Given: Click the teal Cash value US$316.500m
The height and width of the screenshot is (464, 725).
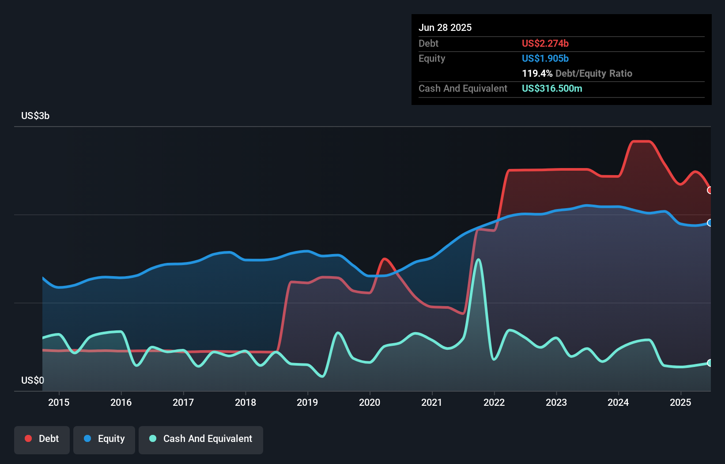Looking at the screenshot, I should (x=552, y=88).
